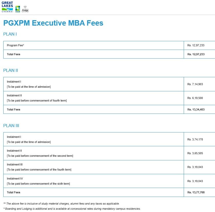Click Plan III total Rs. 13,77,768

click(x=196, y=192)
